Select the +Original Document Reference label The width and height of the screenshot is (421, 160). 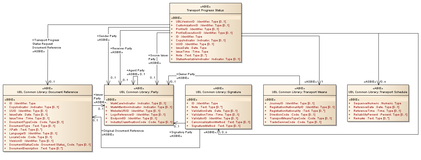click(122, 131)
